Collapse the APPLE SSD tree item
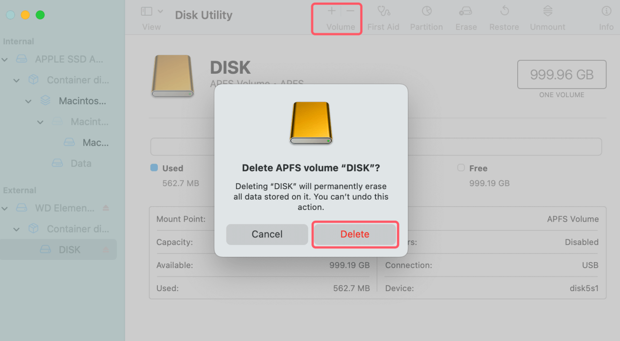The height and width of the screenshot is (341, 620). click(x=5, y=59)
